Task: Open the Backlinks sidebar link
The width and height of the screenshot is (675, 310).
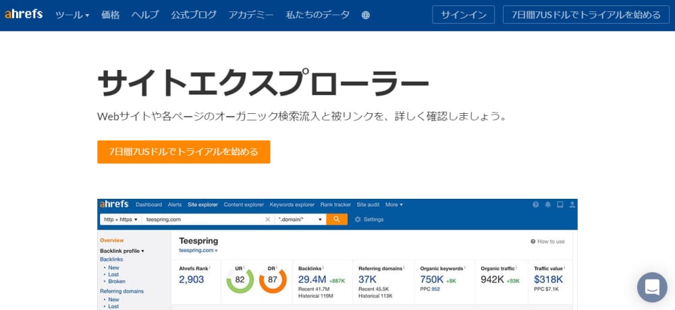Action: pos(111,259)
